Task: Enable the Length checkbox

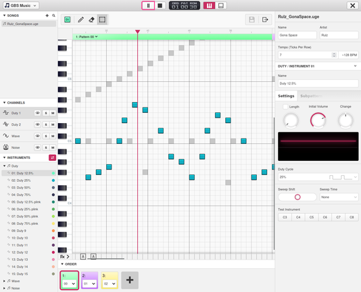Action: tap(285, 107)
